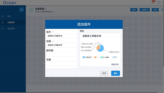Open the 查看详情 link
Screen dimensions: 164x93
click(x=115, y=64)
